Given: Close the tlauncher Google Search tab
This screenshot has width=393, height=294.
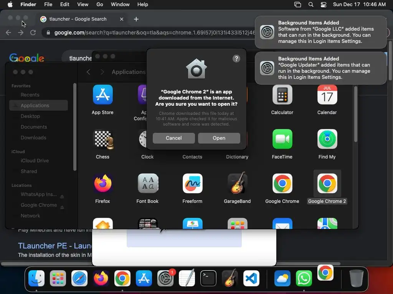Looking at the screenshot, I should [122, 19].
